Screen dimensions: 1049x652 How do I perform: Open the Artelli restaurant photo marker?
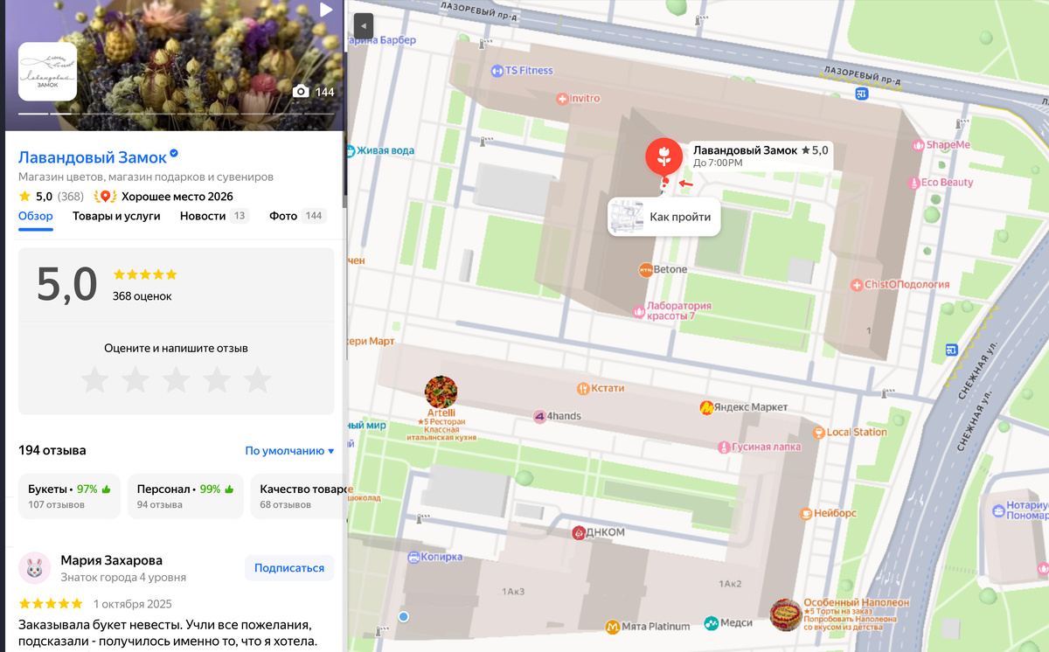click(x=441, y=392)
